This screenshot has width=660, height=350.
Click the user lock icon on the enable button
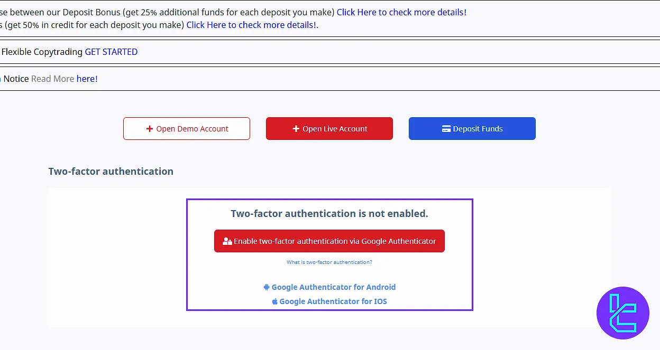click(x=227, y=241)
